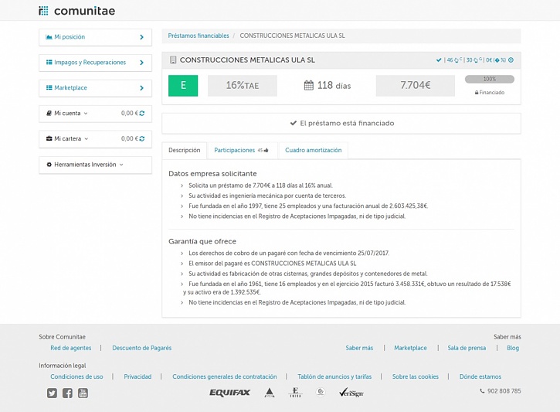Screen dimensions: 560x412
Task: Refresh the Mi cartera balance
Action: click(142, 139)
